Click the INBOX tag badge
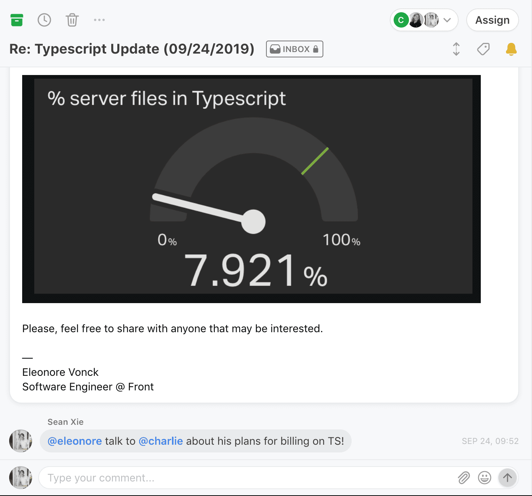 click(x=294, y=49)
